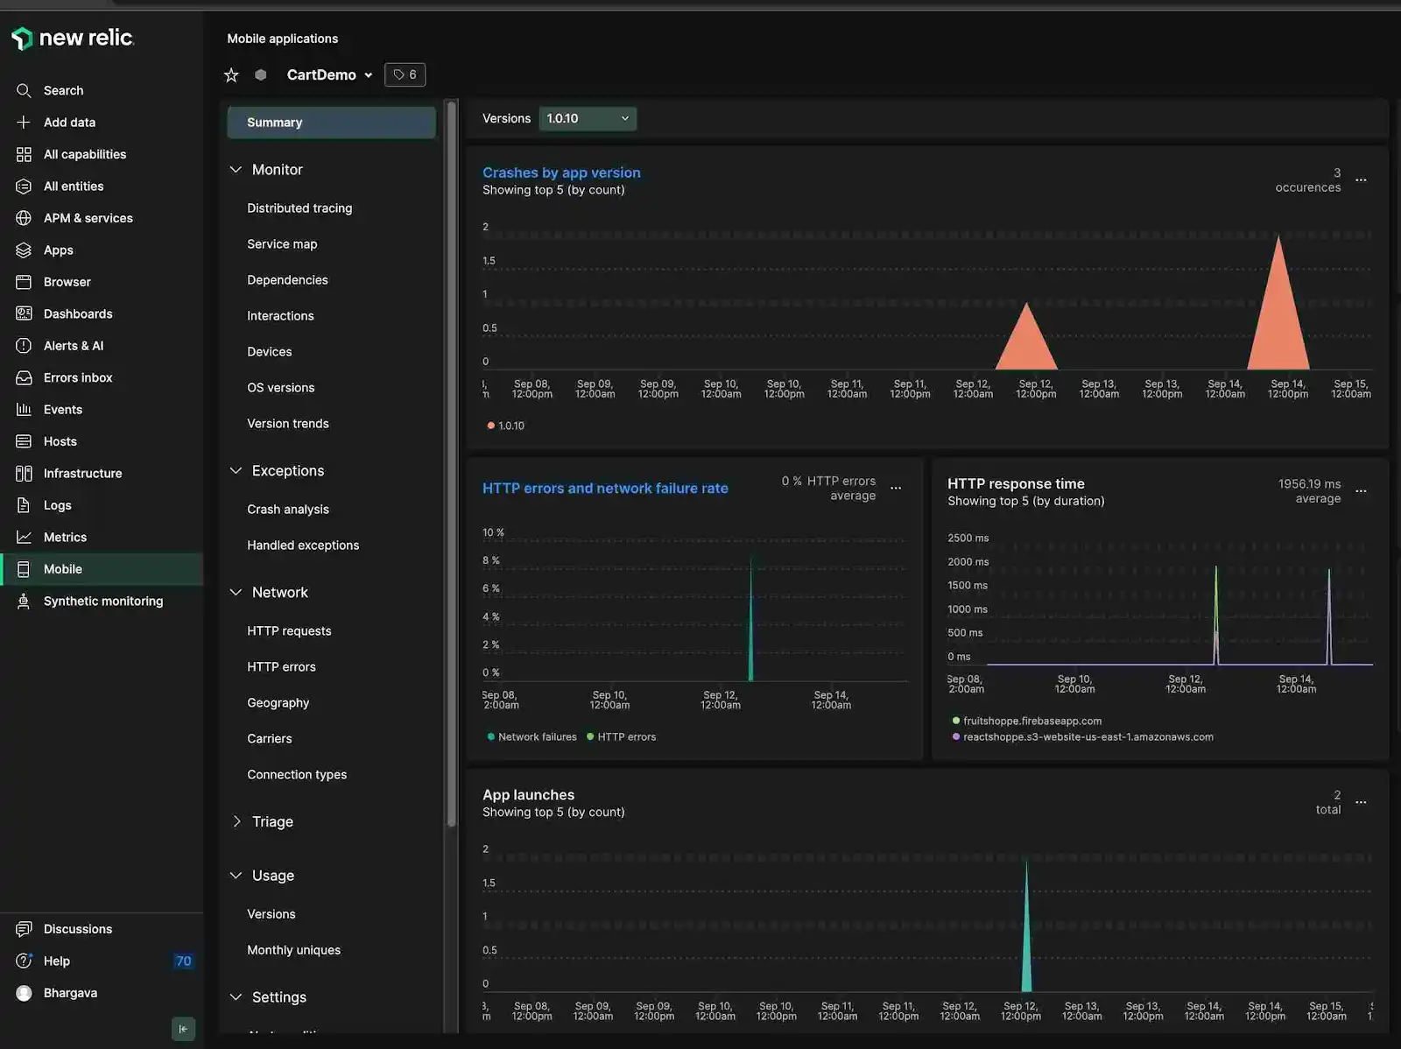Toggle HTTP errors legend series
The height and width of the screenshot is (1049, 1401).
click(621, 737)
